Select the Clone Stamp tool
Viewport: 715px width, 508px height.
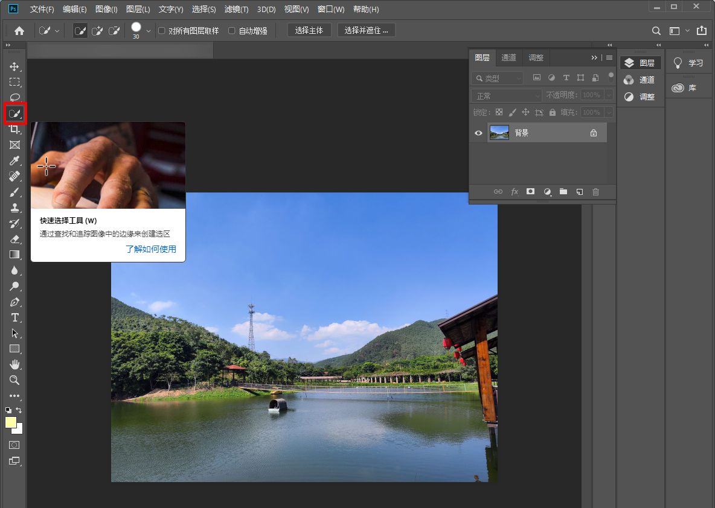[x=14, y=208]
